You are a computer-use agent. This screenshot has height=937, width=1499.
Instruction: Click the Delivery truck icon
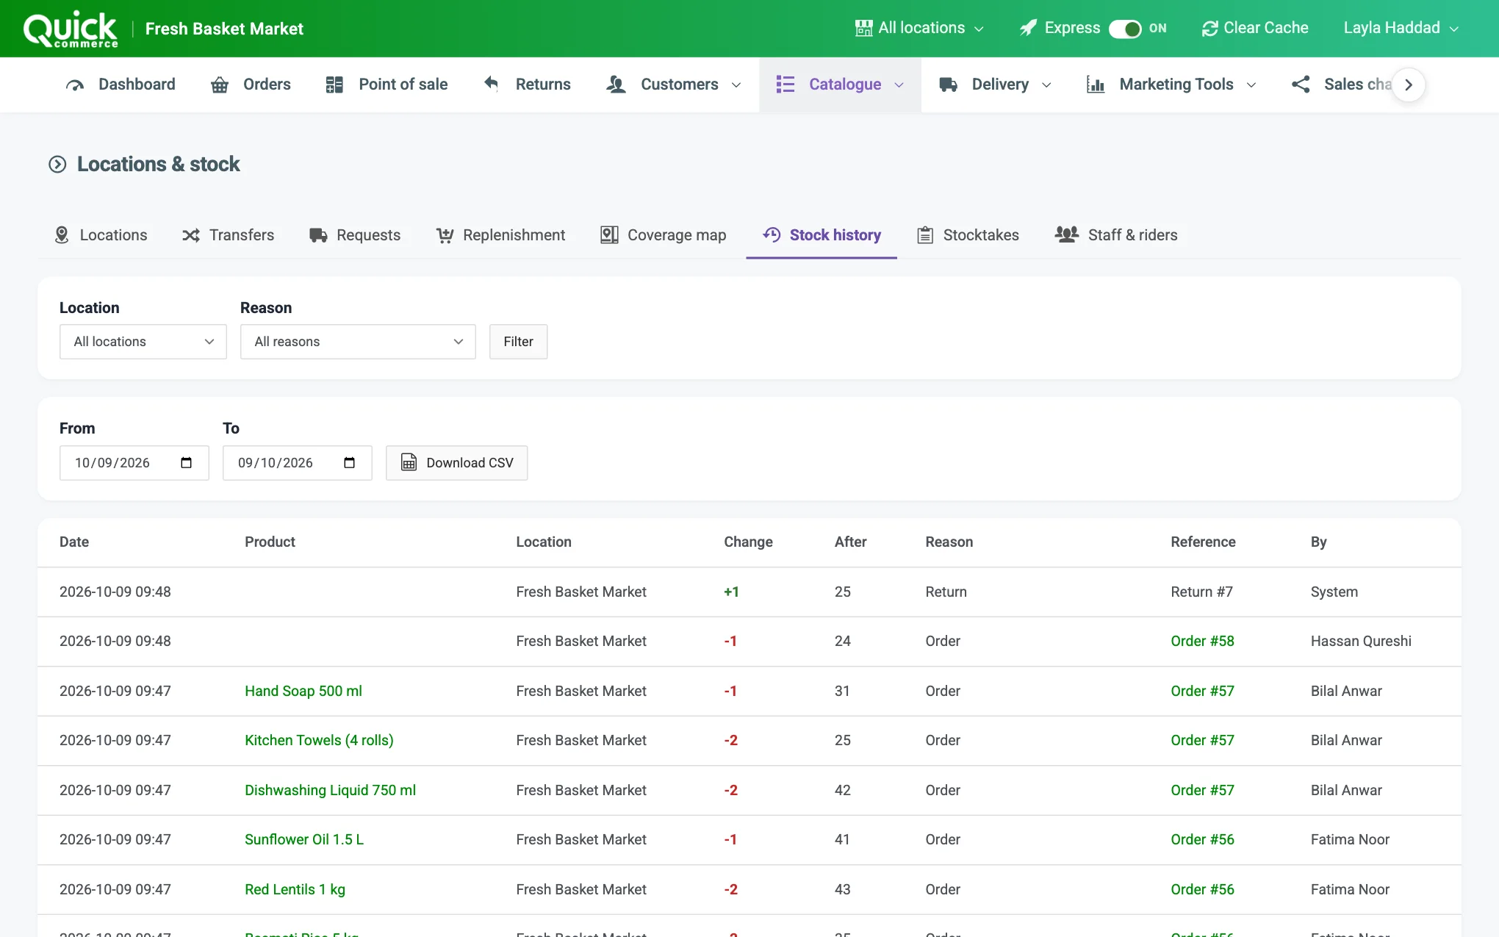point(948,85)
